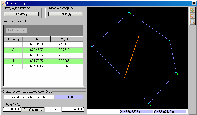Viewport: 197px width, 115px height.
Task: Click Επιλογή under Εισαγωγή γραμμής
Action: coord(65,14)
